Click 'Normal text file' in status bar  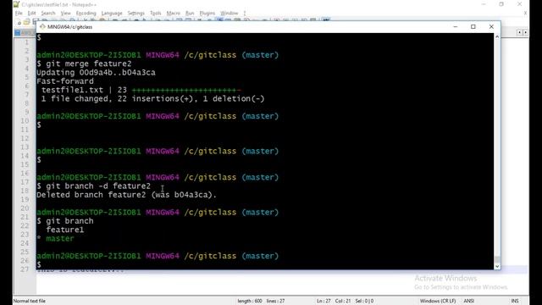pyautogui.click(x=30, y=301)
